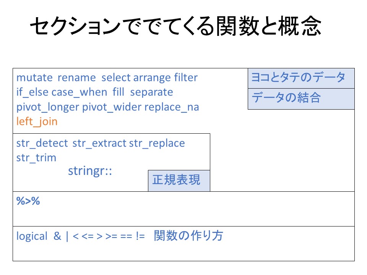367x275 pixels.
Task: Click the word mutate
Action: tap(34, 78)
